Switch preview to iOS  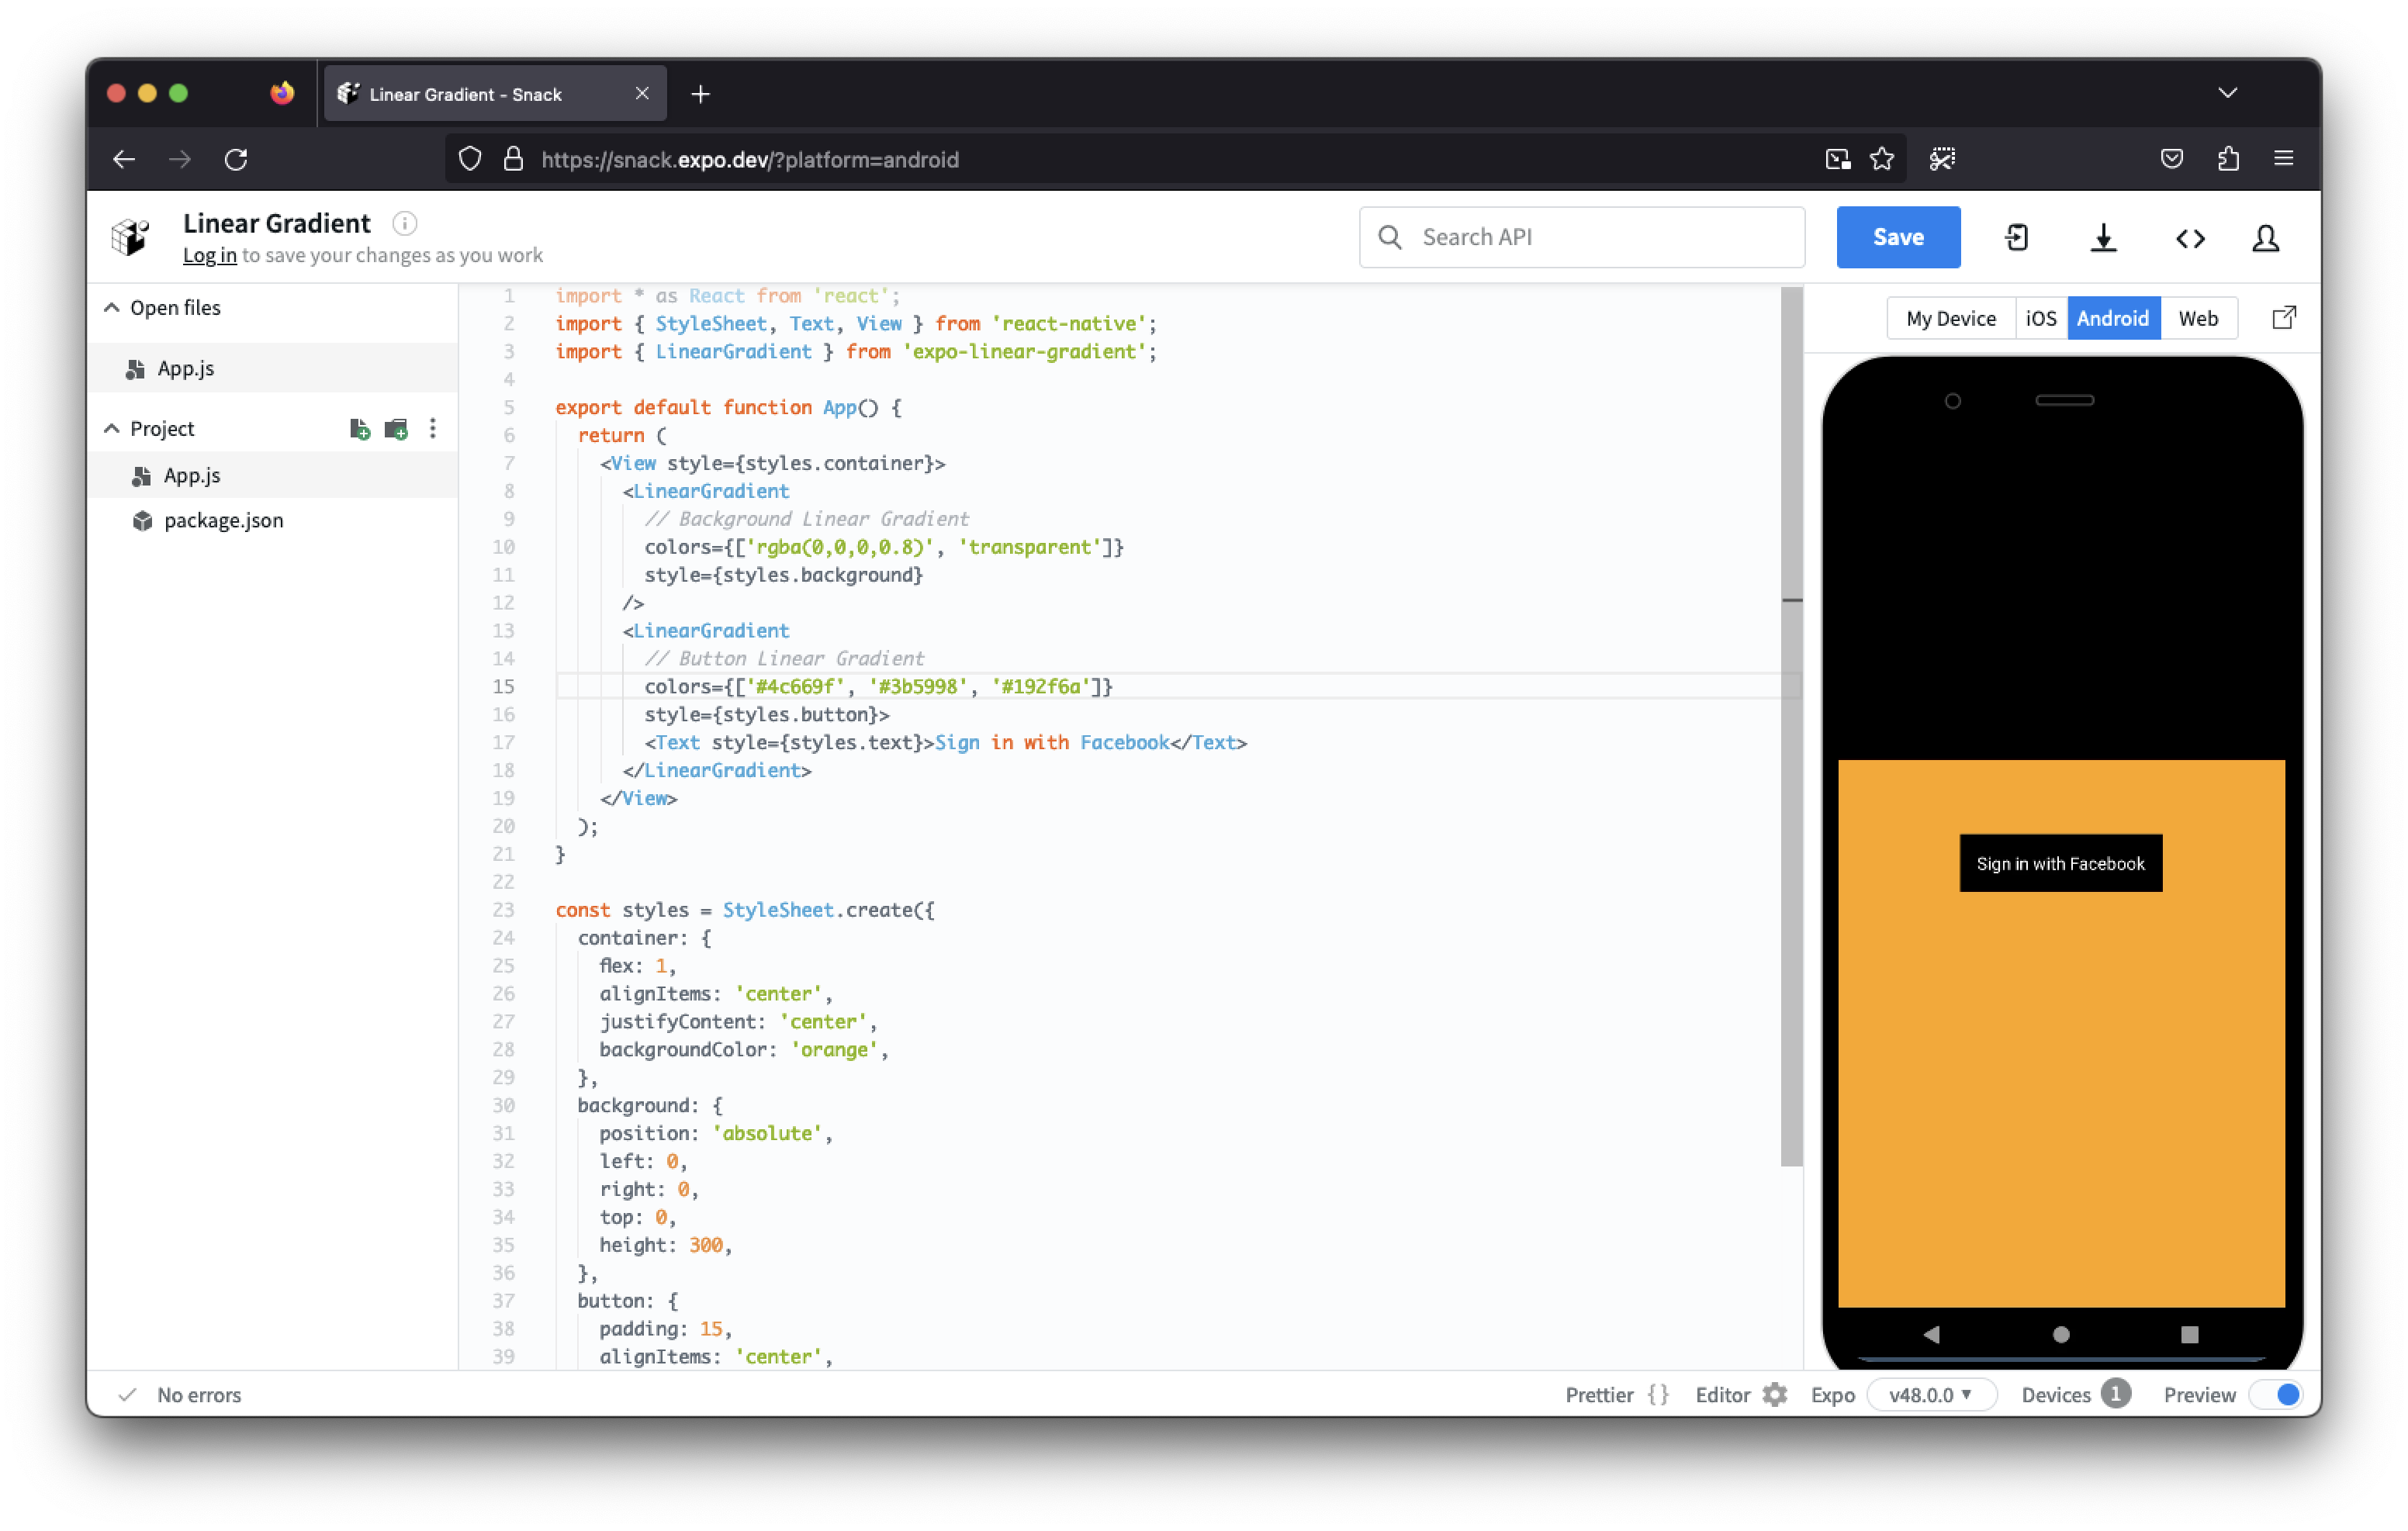(2040, 318)
